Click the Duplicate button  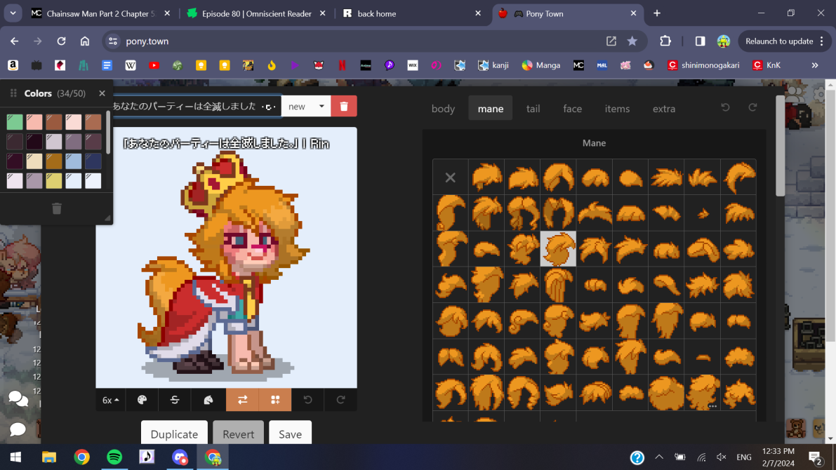coord(174,434)
